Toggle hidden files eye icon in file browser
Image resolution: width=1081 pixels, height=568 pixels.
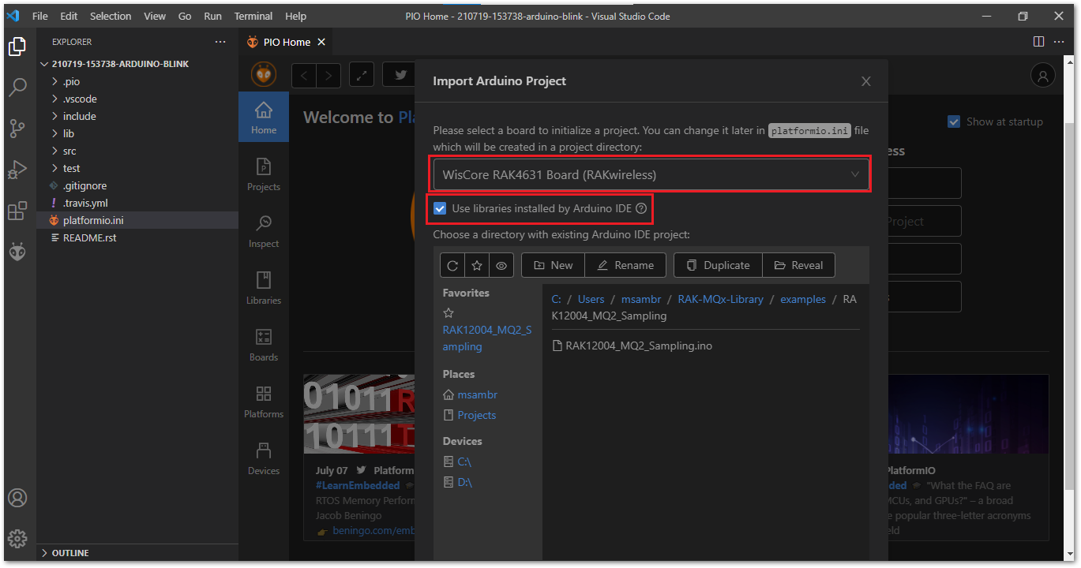coord(501,265)
